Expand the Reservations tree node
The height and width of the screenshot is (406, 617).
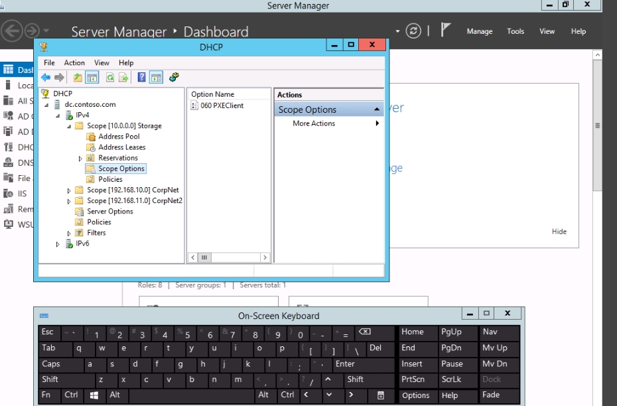tap(80, 158)
